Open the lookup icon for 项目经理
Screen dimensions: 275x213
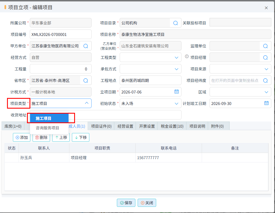tap(265, 58)
